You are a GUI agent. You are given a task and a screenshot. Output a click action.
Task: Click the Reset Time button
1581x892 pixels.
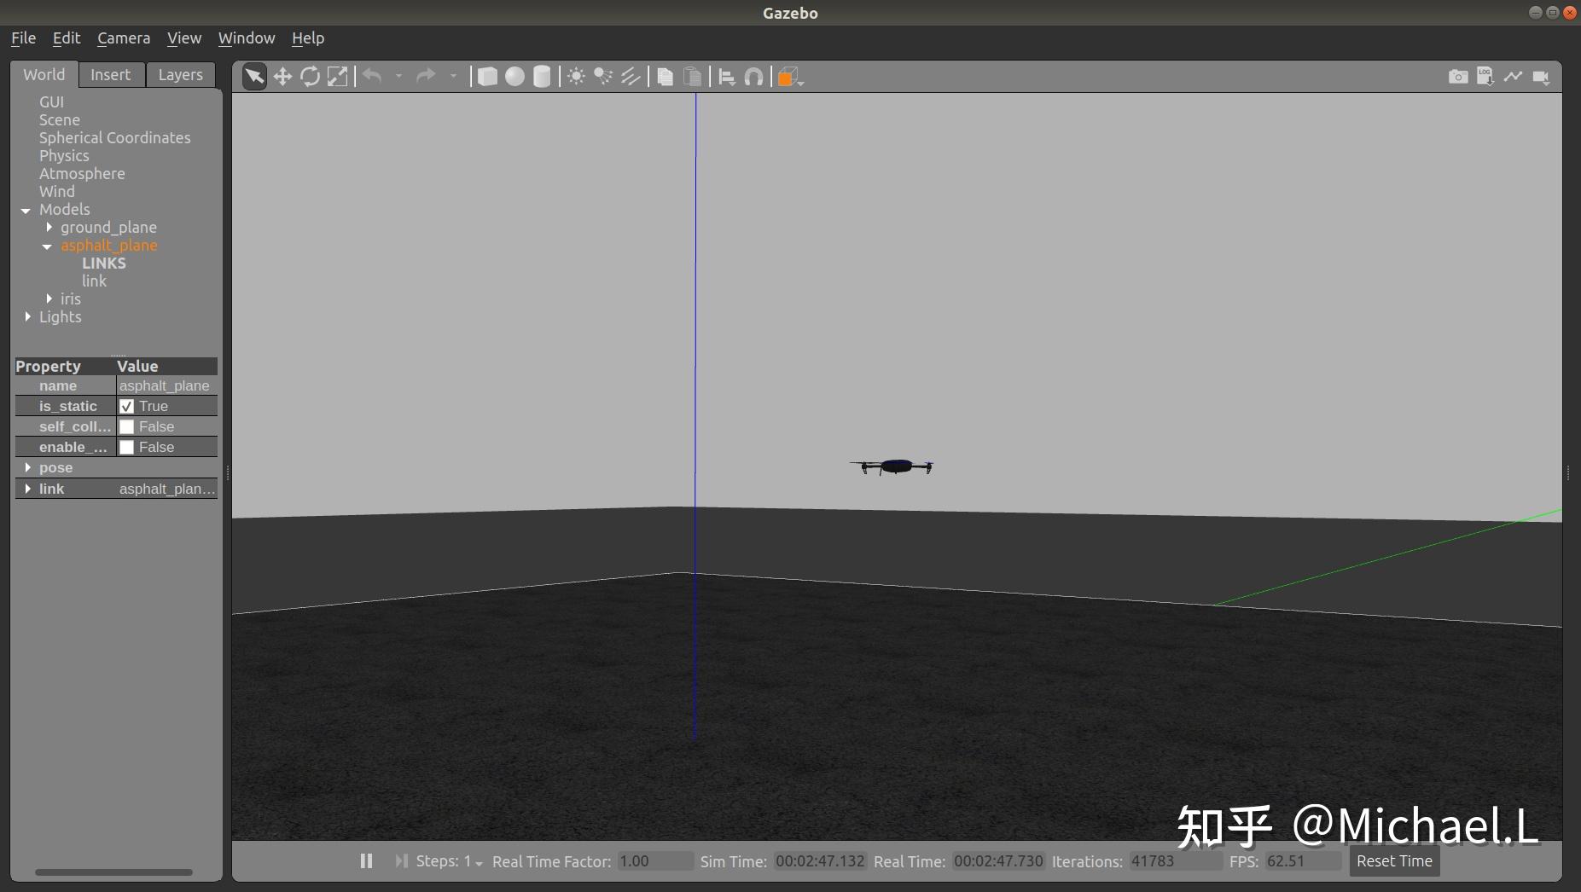(1394, 861)
